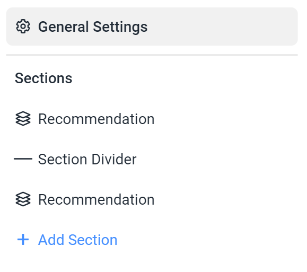The width and height of the screenshot is (307, 272).
Task: Select the first Recommendation section
Action: coord(152,119)
